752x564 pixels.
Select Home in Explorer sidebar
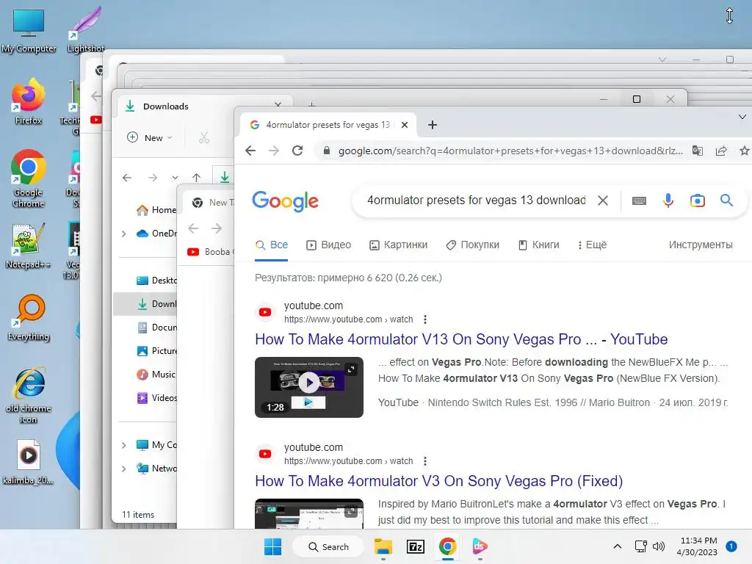point(156,210)
